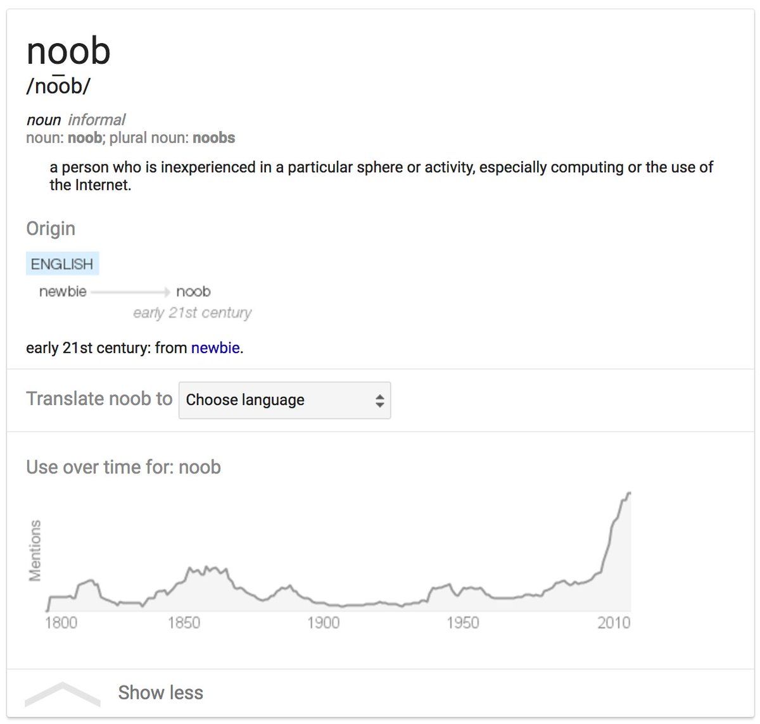Click the ENGLISH origin tag

[62, 264]
